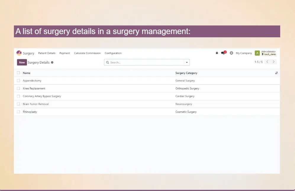Expand the search options dropdown arrow
The height and width of the screenshot is (191, 295).
point(186,62)
